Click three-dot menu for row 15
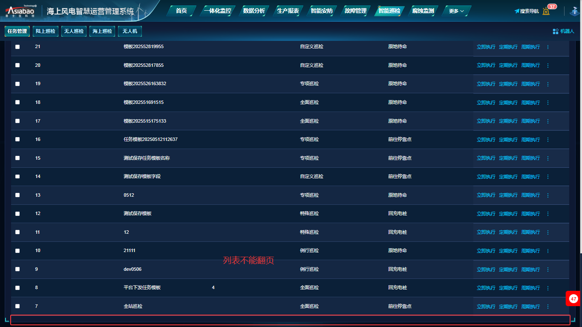The width and height of the screenshot is (582, 327). tap(548, 158)
